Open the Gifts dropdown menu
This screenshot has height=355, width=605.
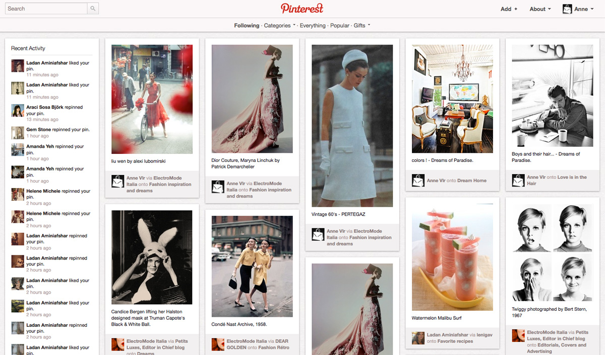coord(361,26)
